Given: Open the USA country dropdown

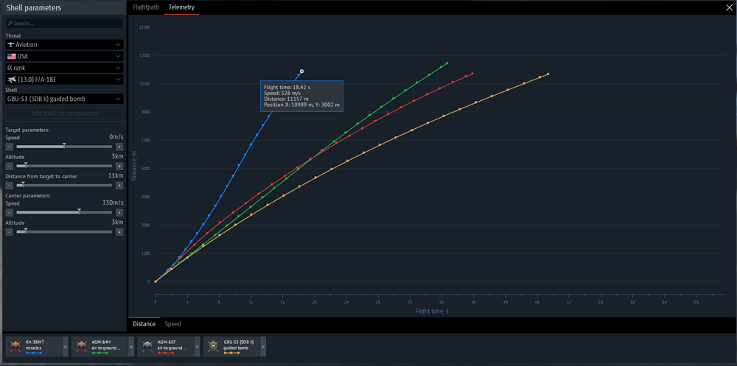Looking at the screenshot, I should pyautogui.click(x=64, y=57).
